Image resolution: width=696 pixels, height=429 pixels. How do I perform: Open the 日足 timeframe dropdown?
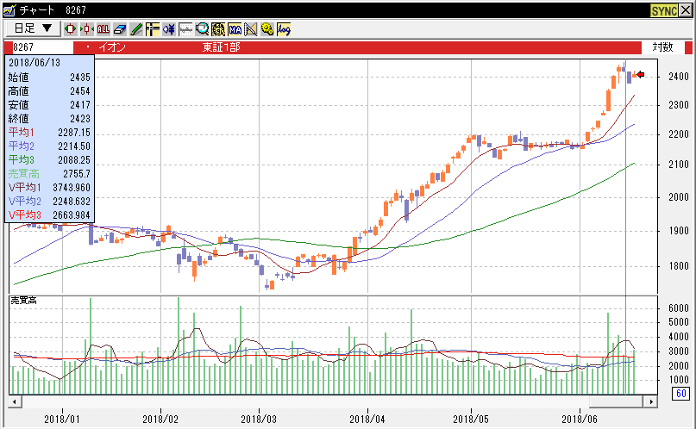(x=33, y=28)
